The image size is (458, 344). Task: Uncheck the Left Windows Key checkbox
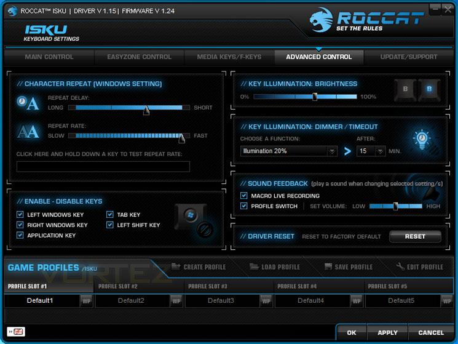(x=20, y=215)
